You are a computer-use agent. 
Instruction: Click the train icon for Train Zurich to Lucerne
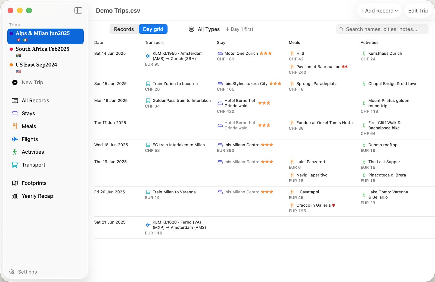[x=148, y=84]
